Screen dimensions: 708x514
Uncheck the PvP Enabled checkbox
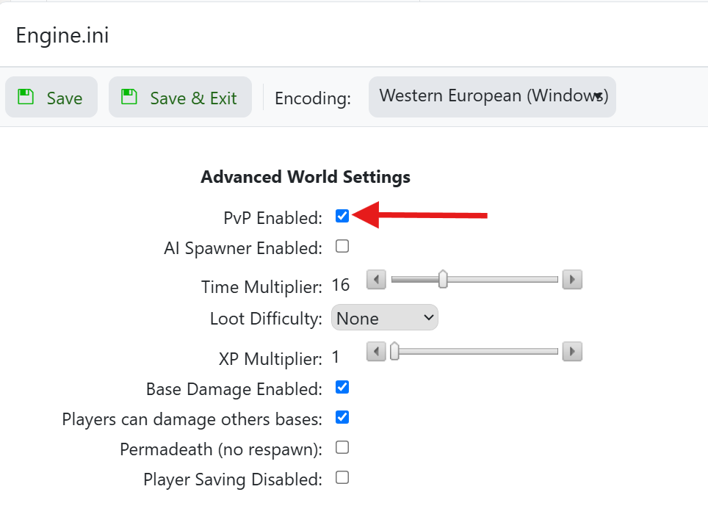click(x=342, y=216)
